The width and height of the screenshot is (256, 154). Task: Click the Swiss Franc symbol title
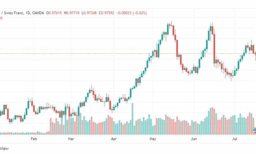[13, 13]
